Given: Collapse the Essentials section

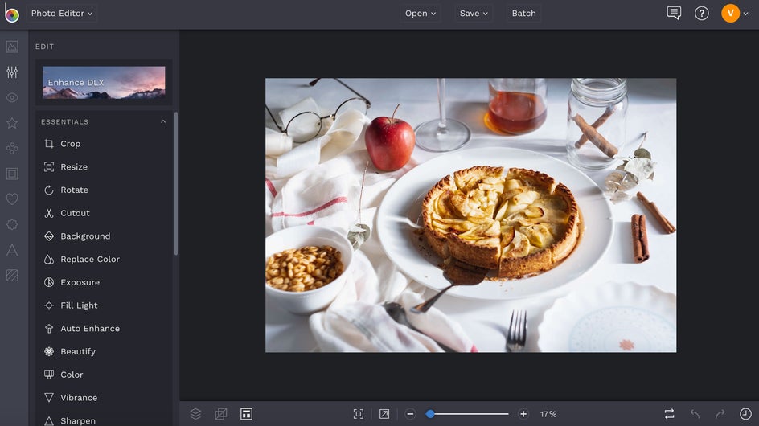Looking at the screenshot, I should pyautogui.click(x=163, y=122).
